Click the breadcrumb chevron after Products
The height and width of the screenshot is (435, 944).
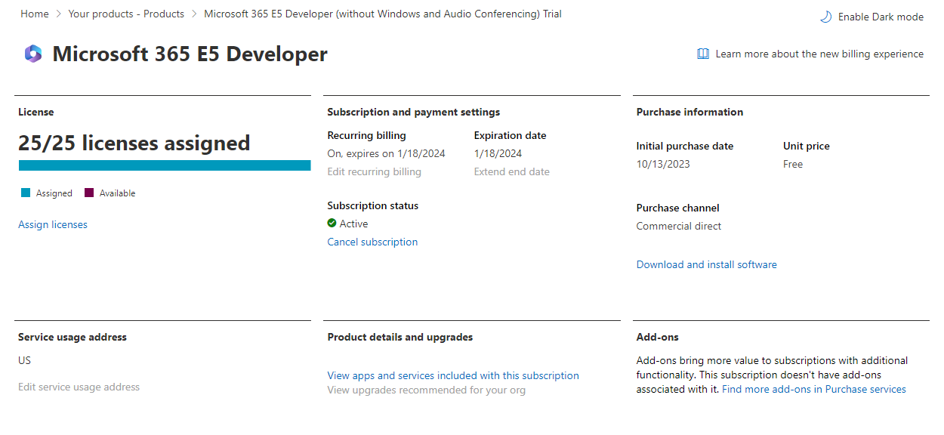tap(194, 14)
